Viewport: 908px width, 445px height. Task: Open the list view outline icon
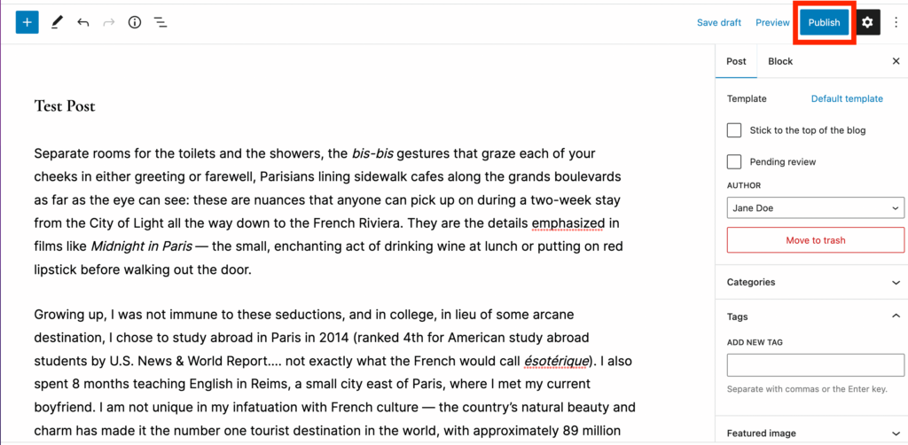click(161, 22)
